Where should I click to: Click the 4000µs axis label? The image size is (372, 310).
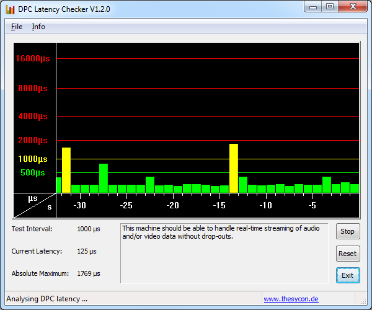click(x=33, y=117)
